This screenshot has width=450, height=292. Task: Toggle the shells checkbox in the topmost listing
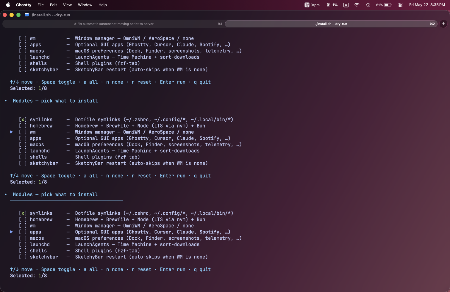[23, 63]
